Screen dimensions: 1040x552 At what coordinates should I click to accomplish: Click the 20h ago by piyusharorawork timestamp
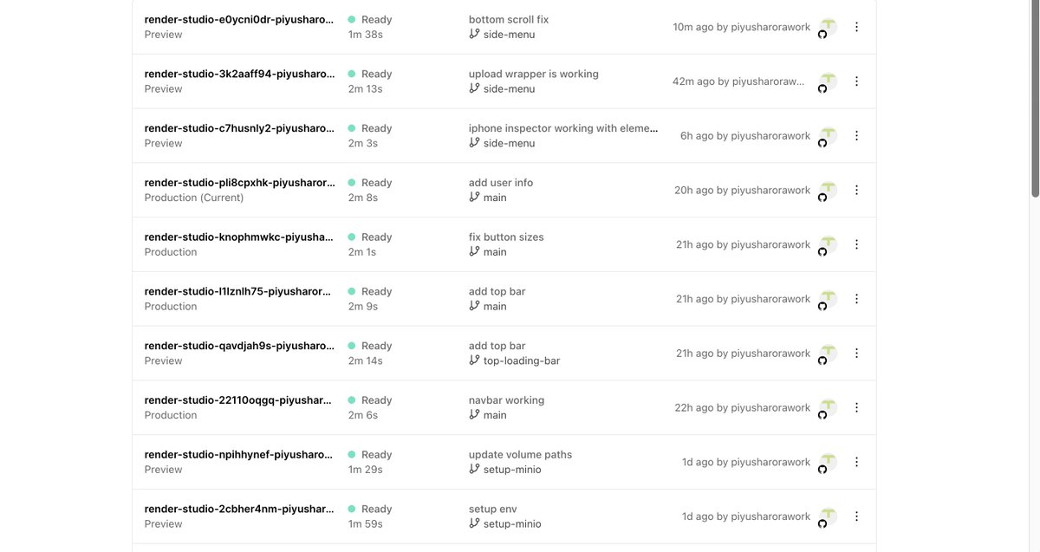tap(743, 190)
